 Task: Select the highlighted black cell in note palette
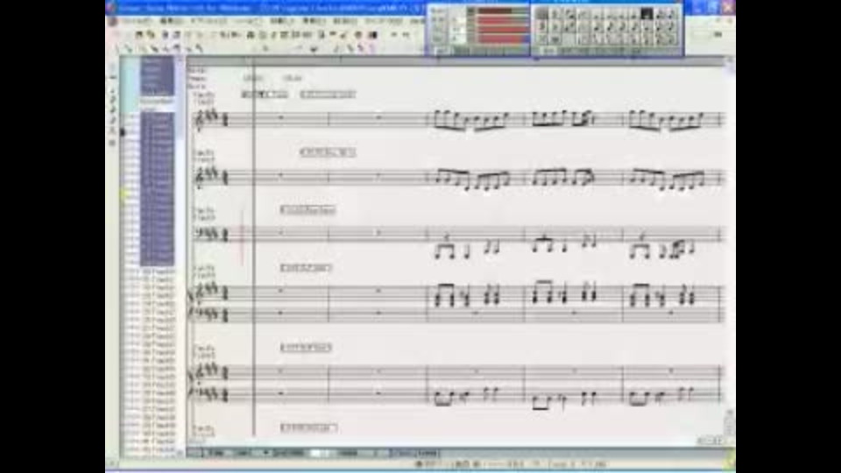(x=647, y=13)
